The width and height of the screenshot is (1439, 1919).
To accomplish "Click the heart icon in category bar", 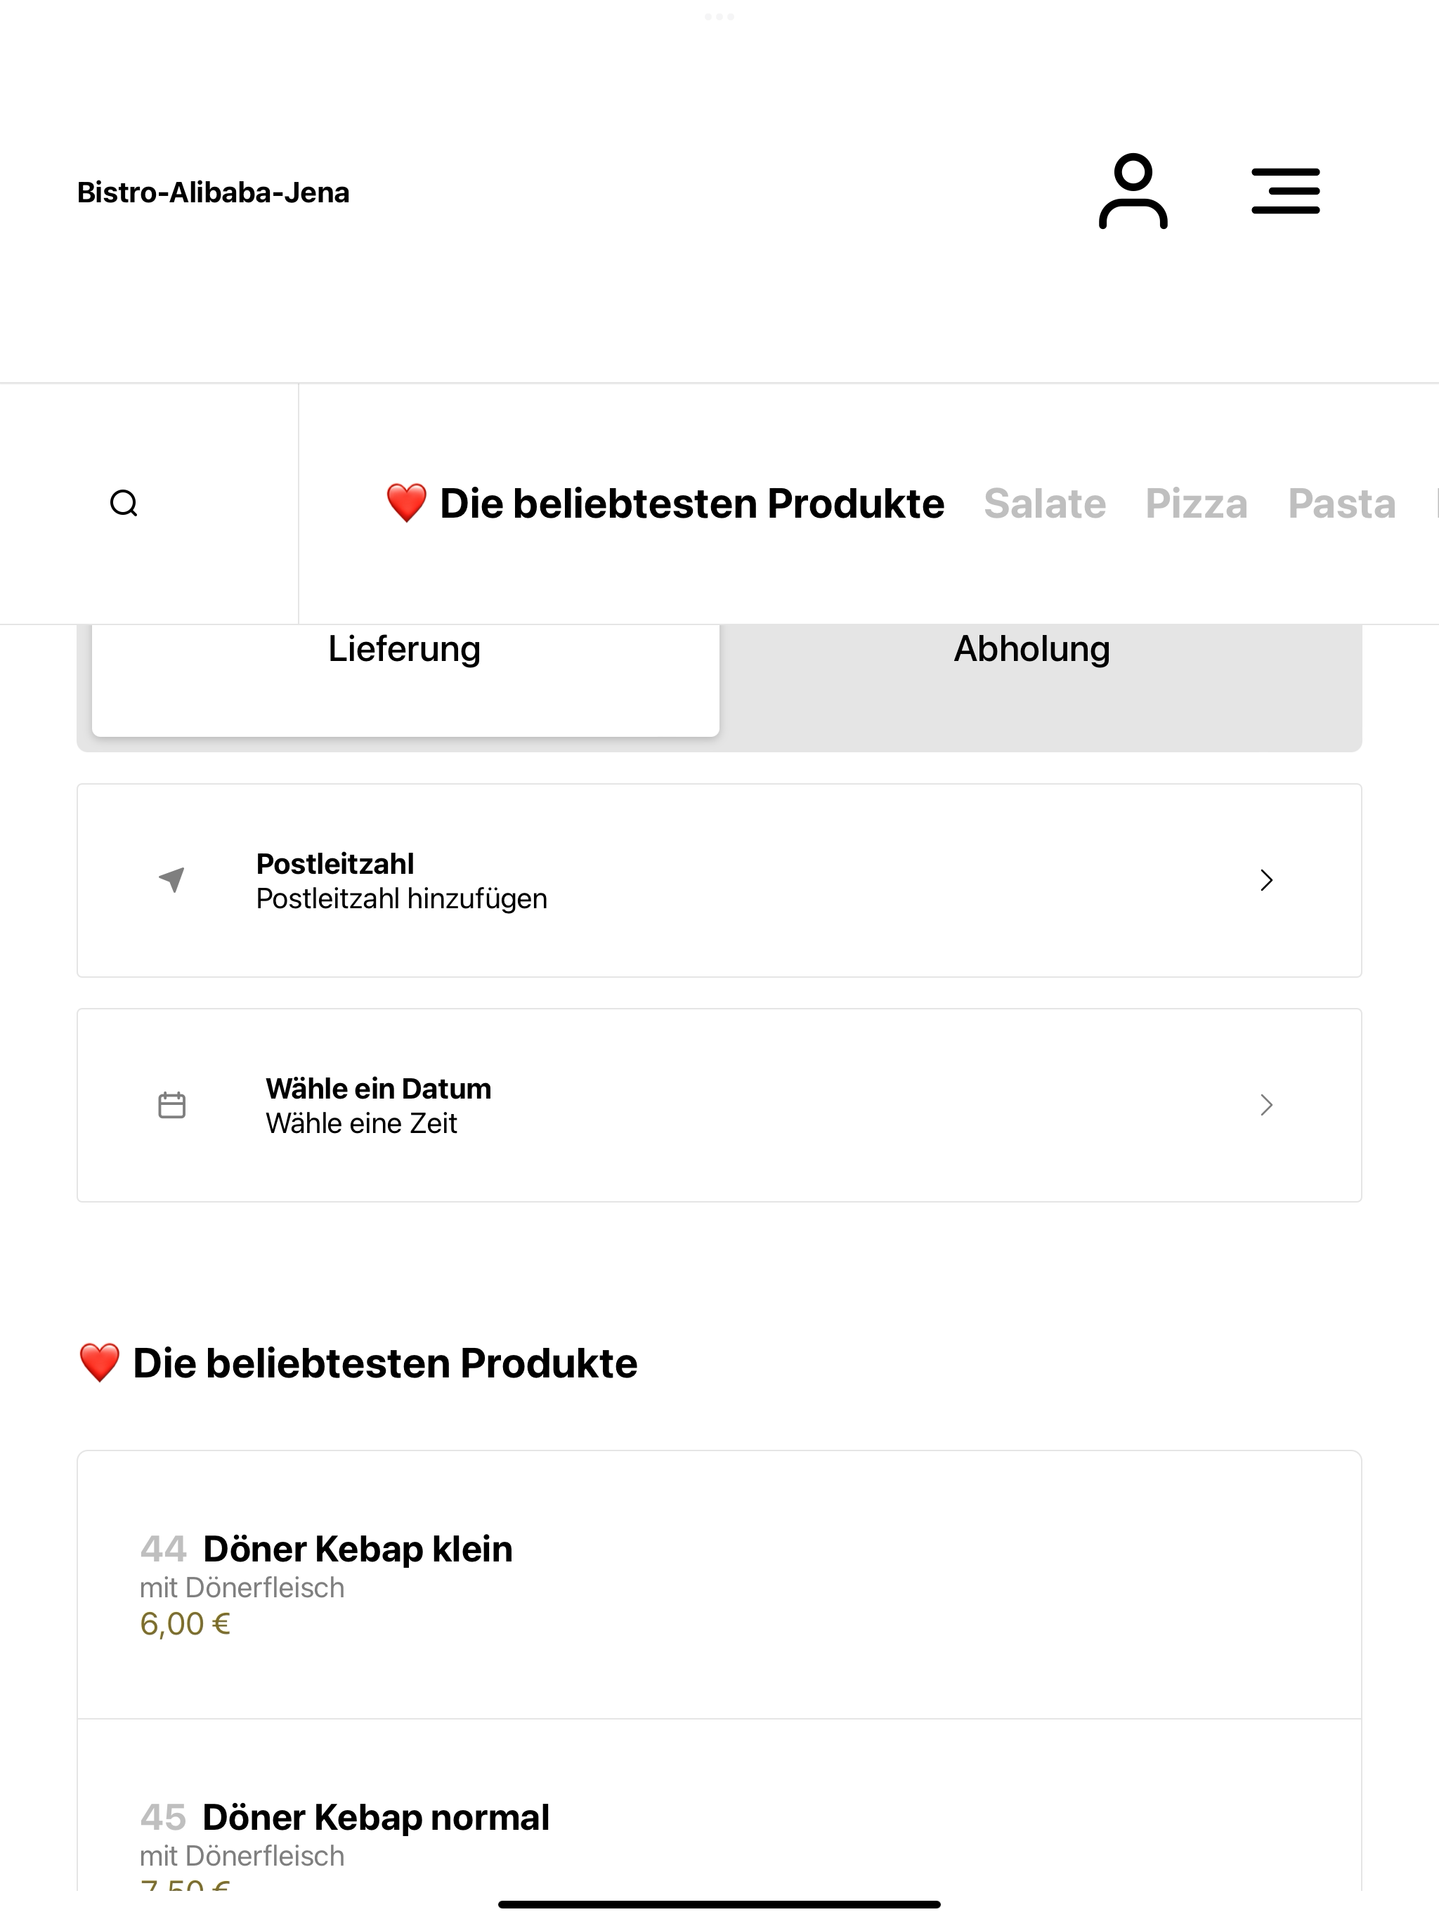I will [406, 503].
